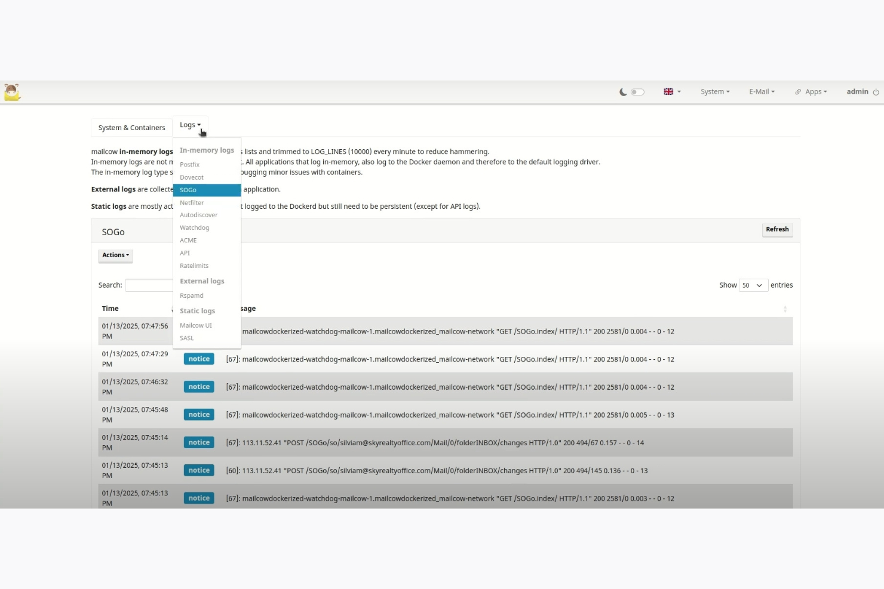
Task: Open the Show entries count dropdown
Action: pos(753,285)
